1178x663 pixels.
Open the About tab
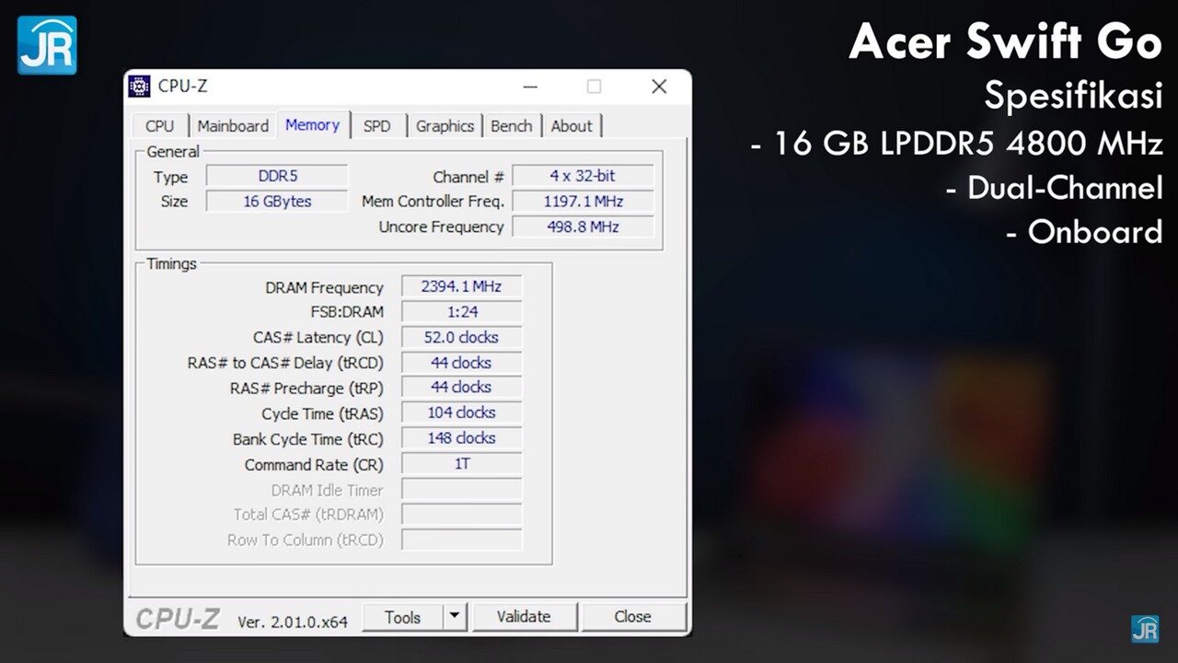click(572, 126)
